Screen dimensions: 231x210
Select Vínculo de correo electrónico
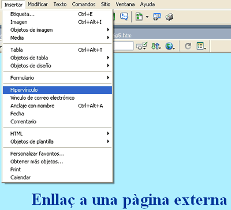57,98
